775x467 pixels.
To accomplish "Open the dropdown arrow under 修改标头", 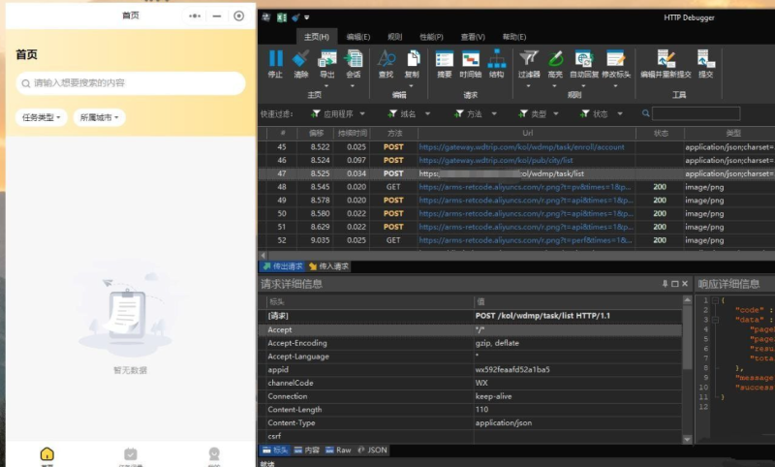I will click(x=615, y=86).
